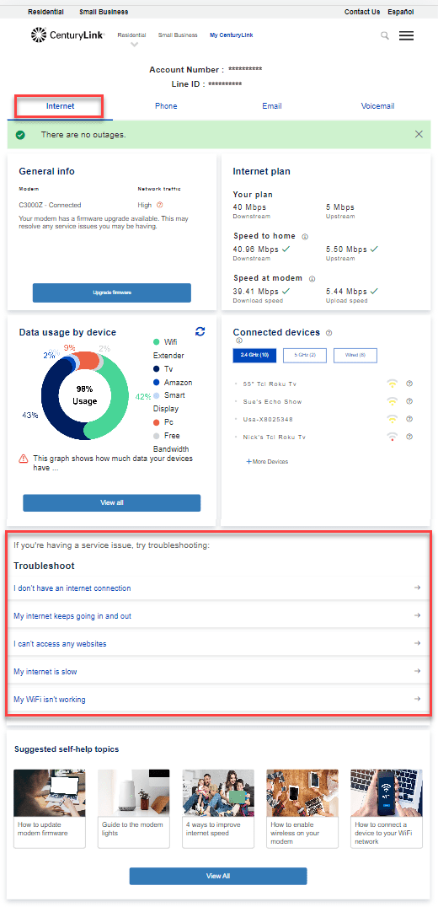This screenshot has height=907, width=438.
Task: Switch language to Español
Action: click(x=400, y=12)
